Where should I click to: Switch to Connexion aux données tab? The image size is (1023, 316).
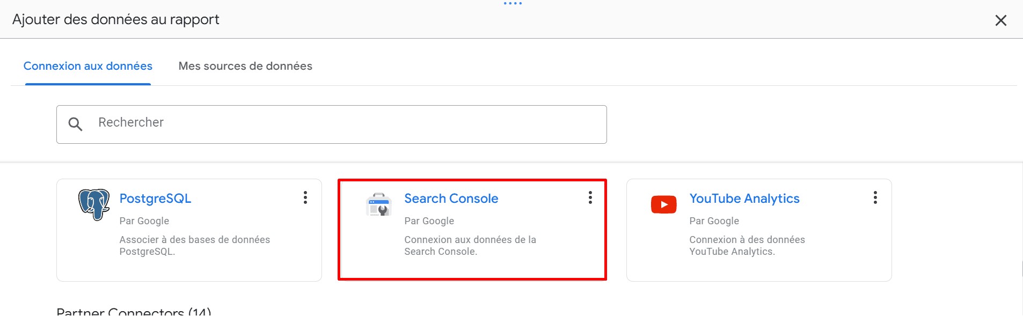(88, 66)
